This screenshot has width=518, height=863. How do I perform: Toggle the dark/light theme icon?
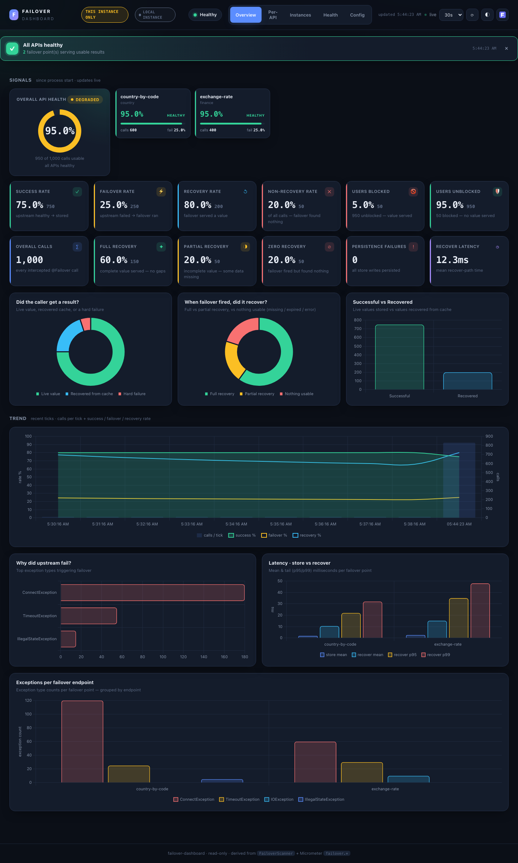pos(487,15)
